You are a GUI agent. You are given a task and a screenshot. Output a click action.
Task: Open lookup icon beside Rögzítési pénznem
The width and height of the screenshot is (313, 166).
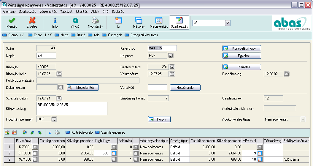click(54, 119)
